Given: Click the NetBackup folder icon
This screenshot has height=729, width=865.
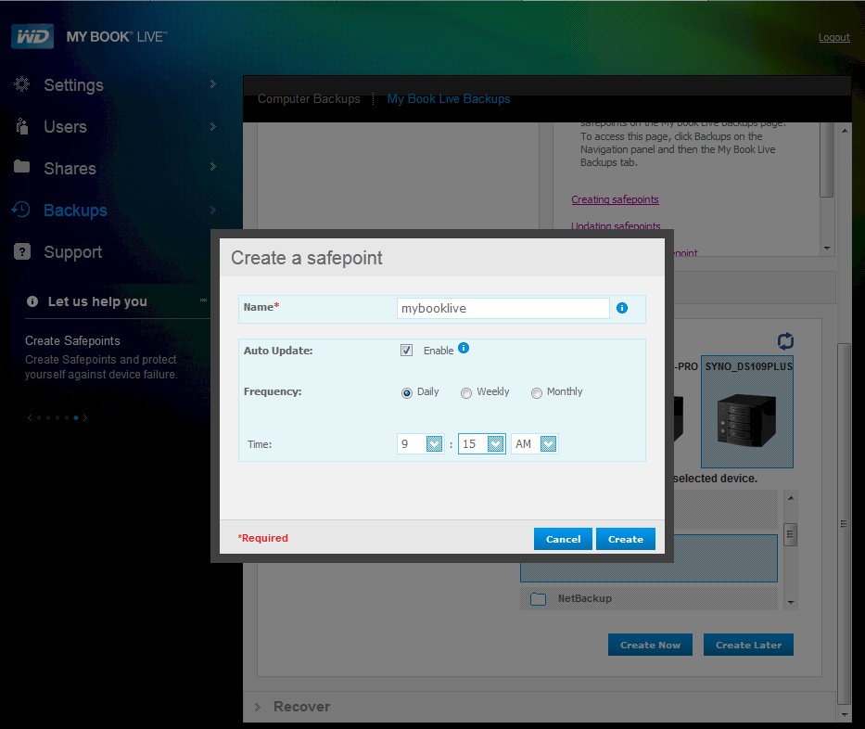Looking at the screenshot, I should pos(538,599).
